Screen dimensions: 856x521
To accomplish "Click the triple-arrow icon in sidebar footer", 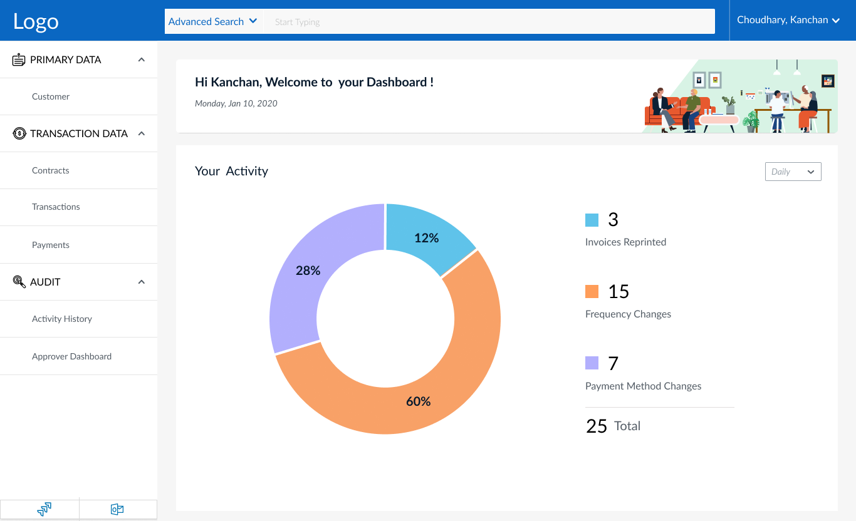I will pos(44,509).
